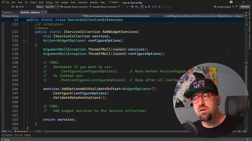The width and height of the screenshot is (252, 141).
Task: Pin the ServiceC...nsions.cs tab
Action: coord(42,12)
